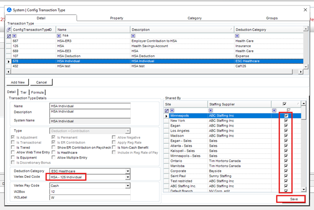Click the Description text field
The width and height of the screenshot is (314, 210).
coord(90,114)
